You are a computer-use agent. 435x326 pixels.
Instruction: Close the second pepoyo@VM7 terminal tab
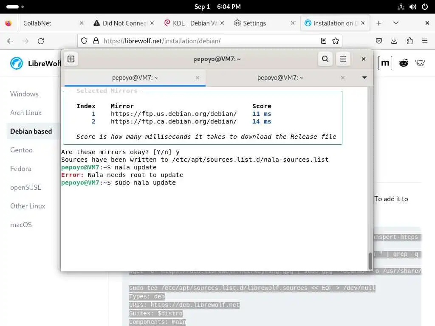(343, 78)
